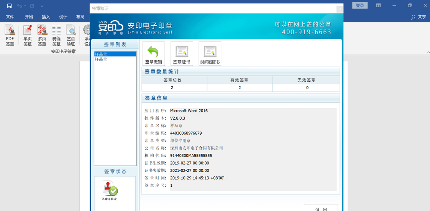
Task: Click the 登录 sign-in button
Action: tap(360, 5)
